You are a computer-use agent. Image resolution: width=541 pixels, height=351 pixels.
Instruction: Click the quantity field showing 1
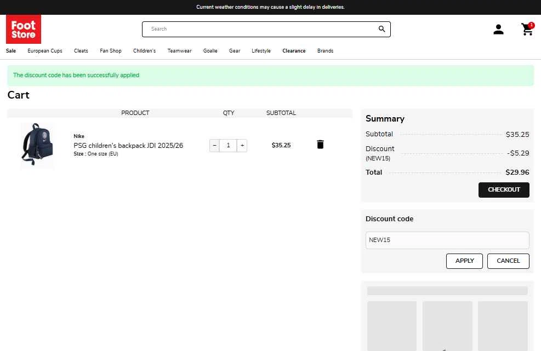coord(228,146)
